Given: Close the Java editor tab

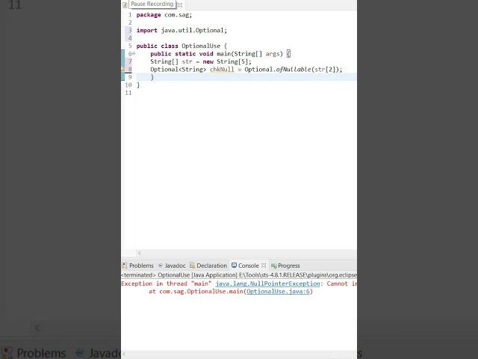Looking at the screenshot, I should [x=180, y=5].
